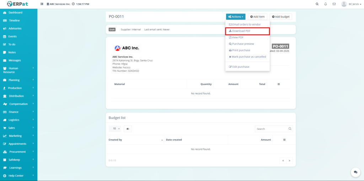
Task: Choose Mark purchase as cancelled
Action: click(x=247, y=57)
